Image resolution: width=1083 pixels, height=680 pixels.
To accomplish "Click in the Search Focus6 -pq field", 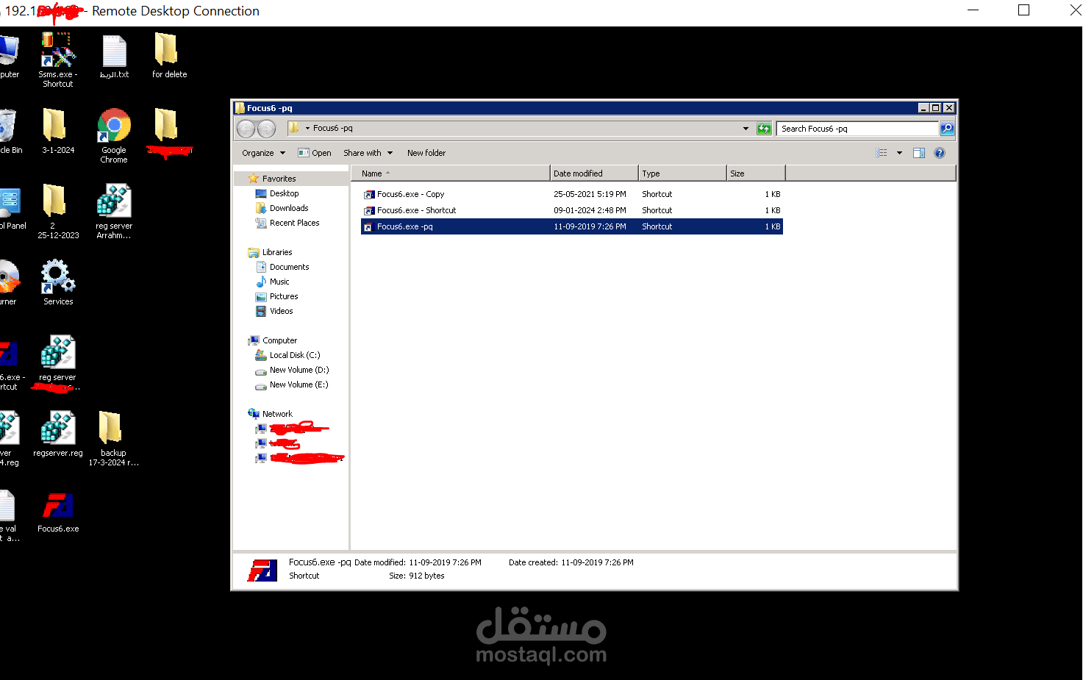I will coord(857,129).
